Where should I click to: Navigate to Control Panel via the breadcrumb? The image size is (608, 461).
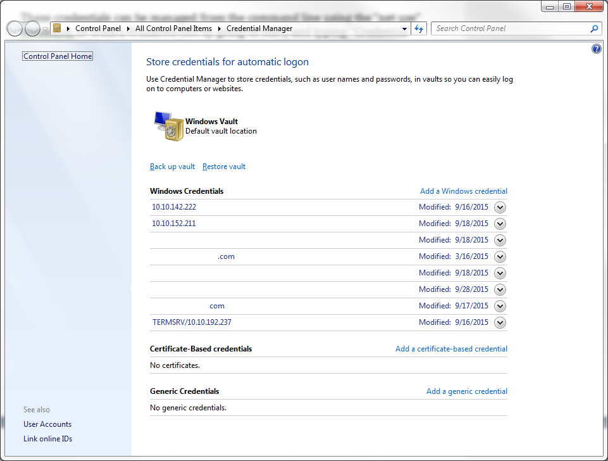point(98,28)
